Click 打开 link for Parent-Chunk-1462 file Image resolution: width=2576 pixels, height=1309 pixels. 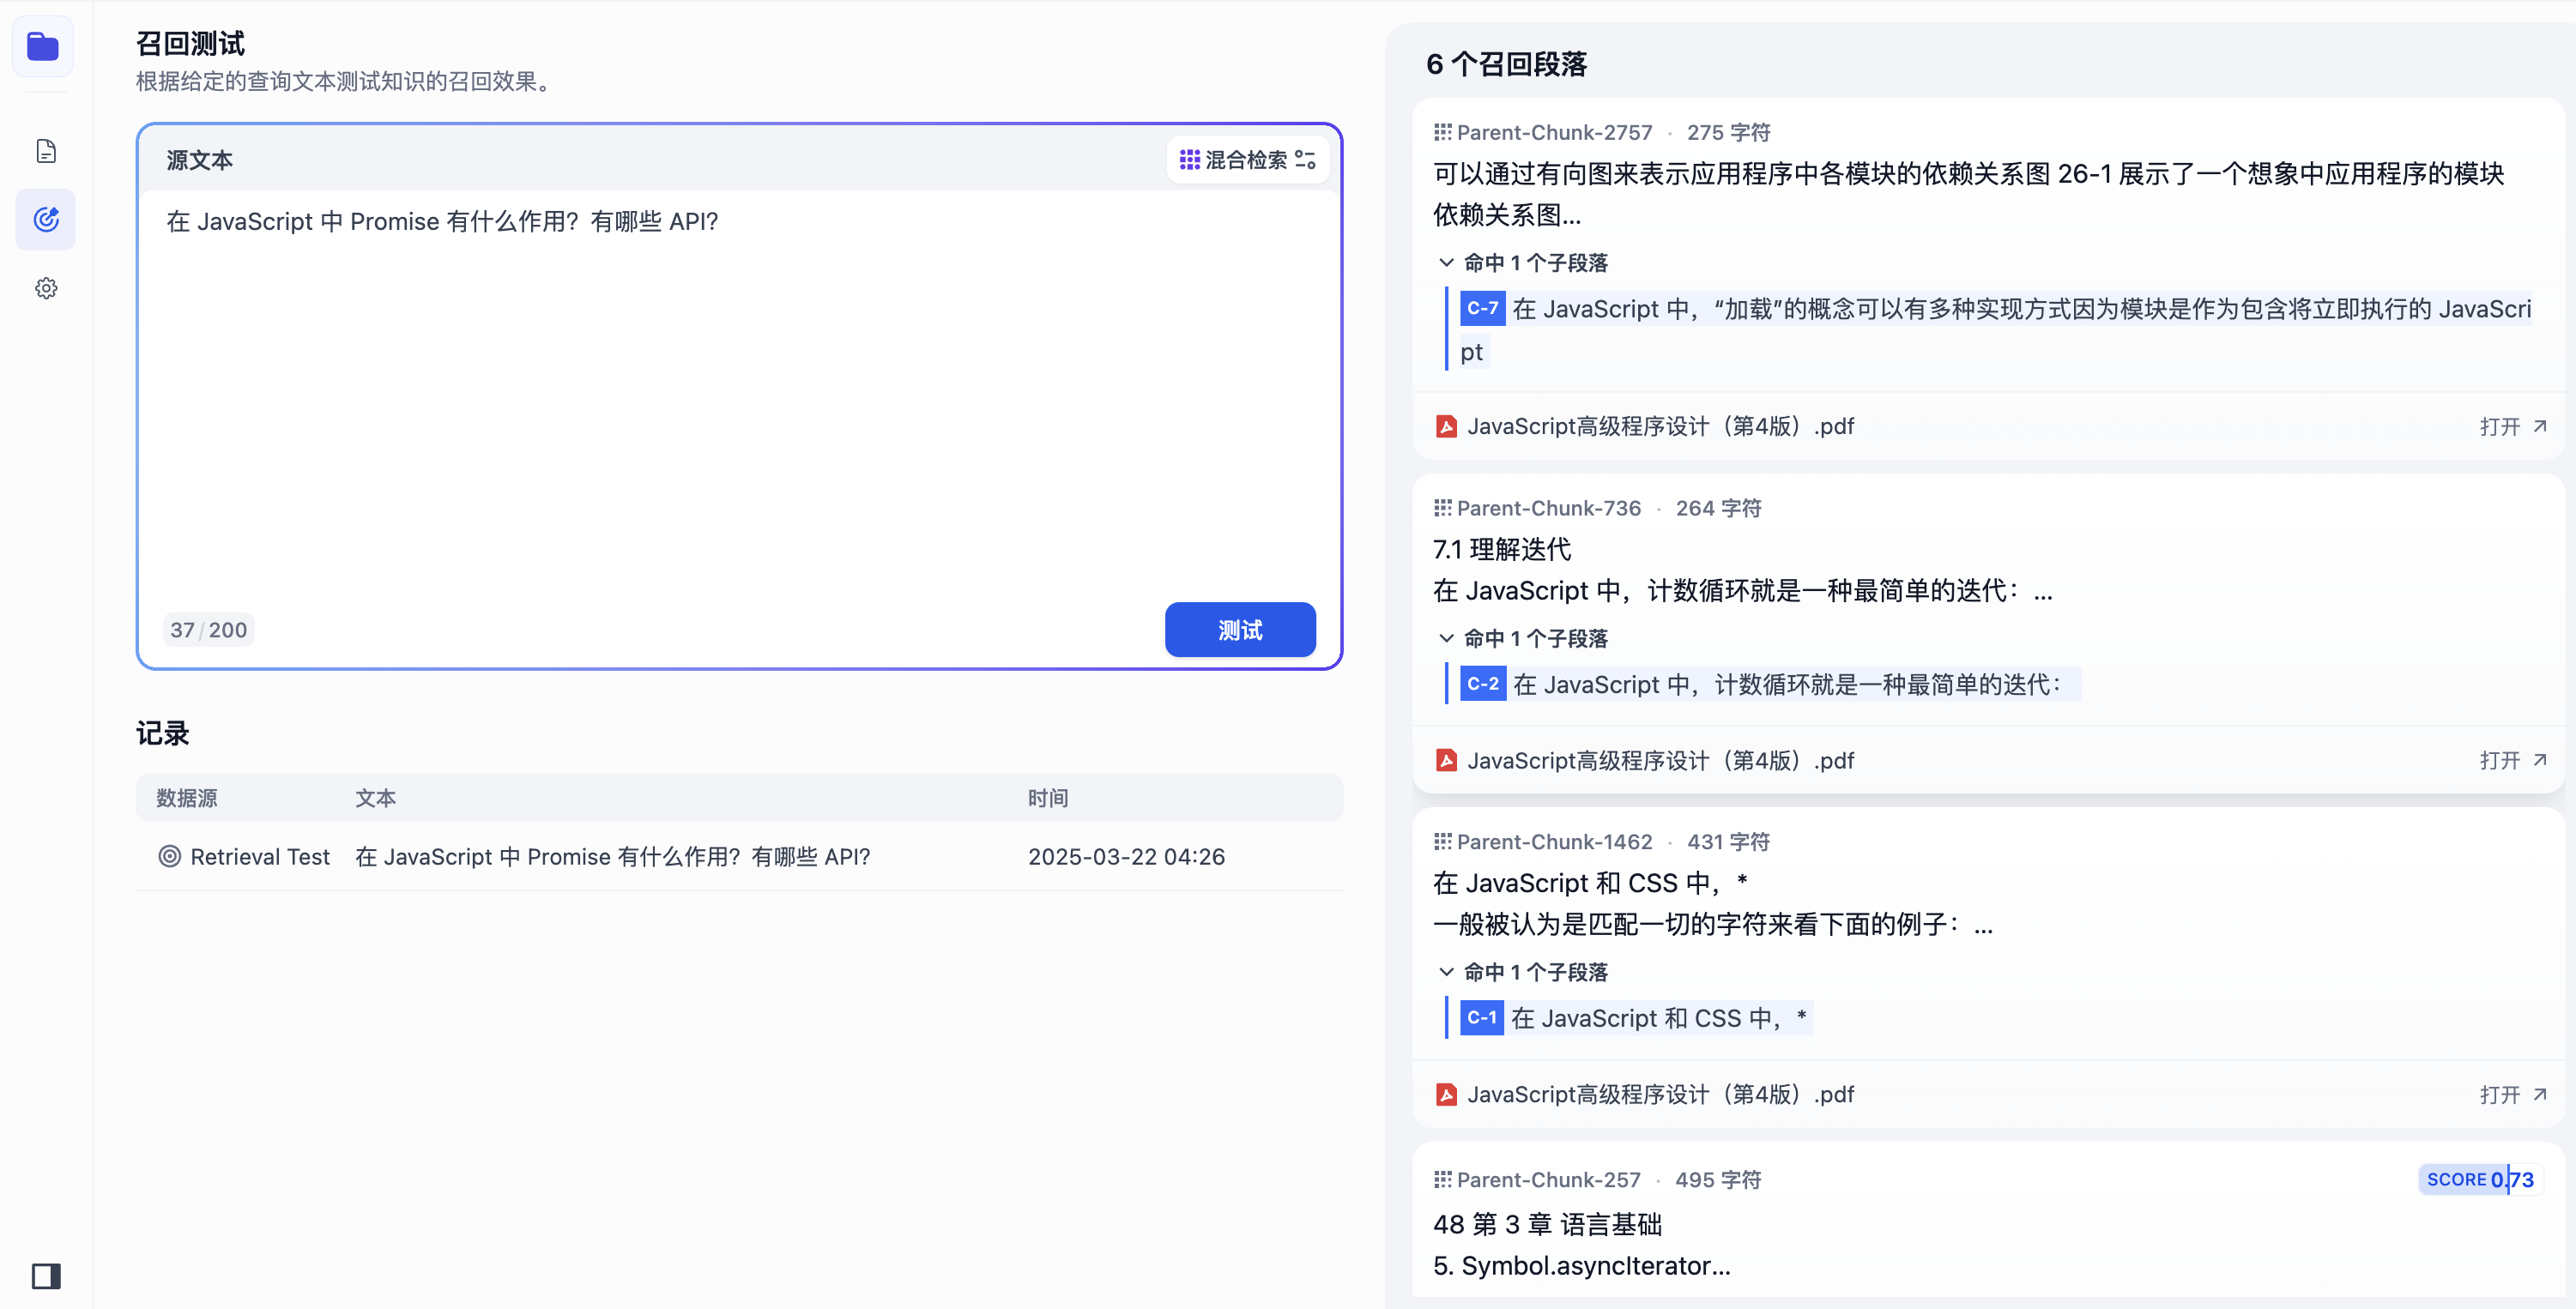tap(2512, 1095)
